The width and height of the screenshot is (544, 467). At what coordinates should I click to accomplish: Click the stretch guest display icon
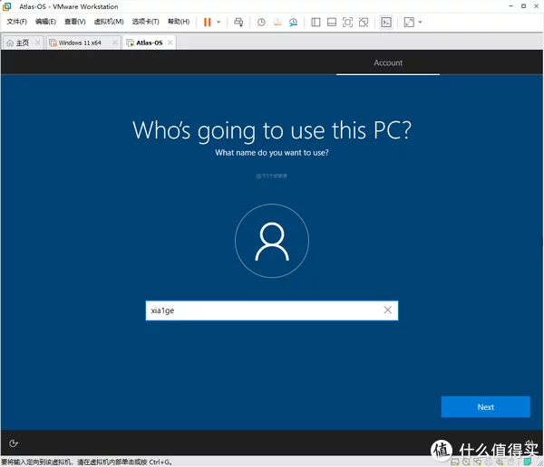click(x=409, y=22)
